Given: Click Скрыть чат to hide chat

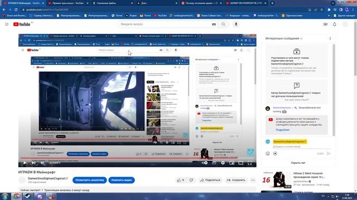Looking at the screenshot, I should point(298,163).
